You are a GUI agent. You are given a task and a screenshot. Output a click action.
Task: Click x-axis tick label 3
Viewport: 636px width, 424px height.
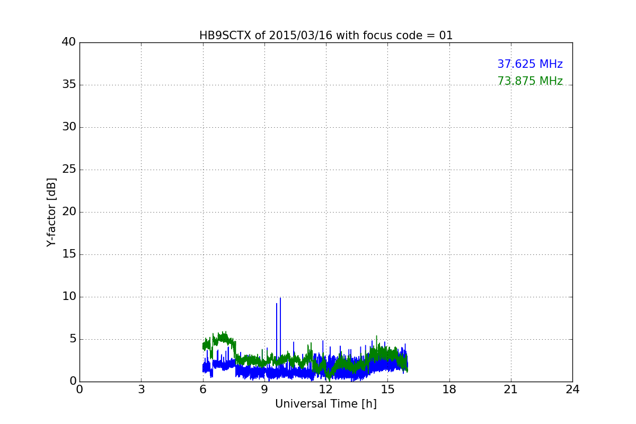click(x=141, y=390)
